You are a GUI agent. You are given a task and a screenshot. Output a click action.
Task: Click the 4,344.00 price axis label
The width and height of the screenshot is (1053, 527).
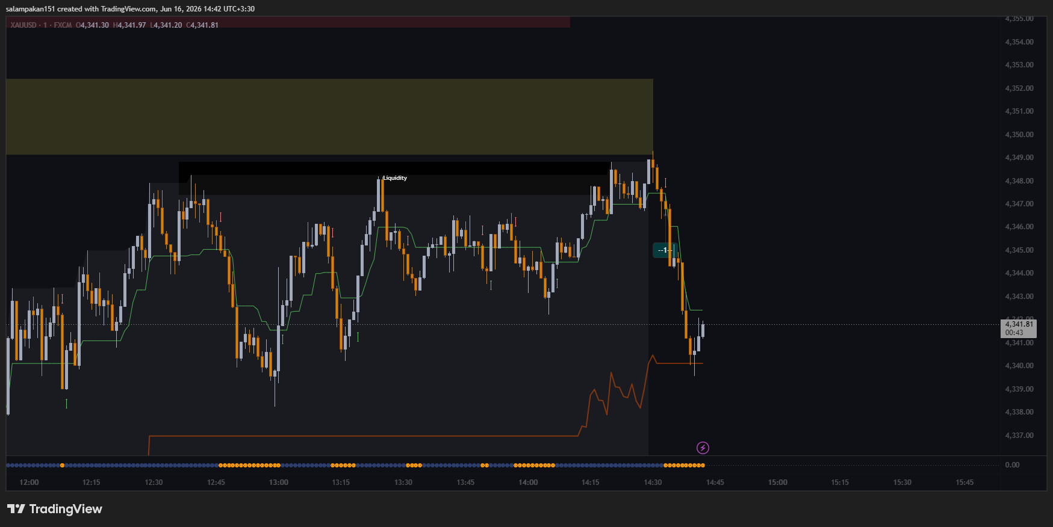1019,273
